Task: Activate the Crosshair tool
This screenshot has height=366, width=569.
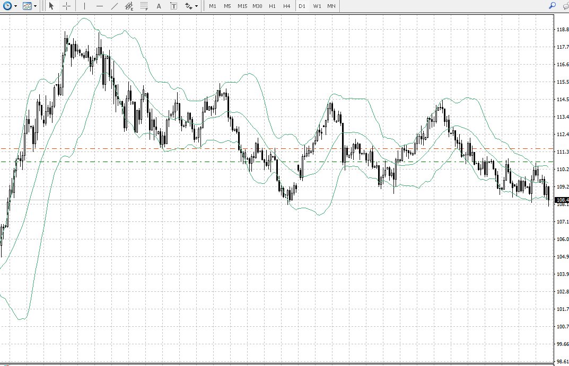Action: pos(66,6)
